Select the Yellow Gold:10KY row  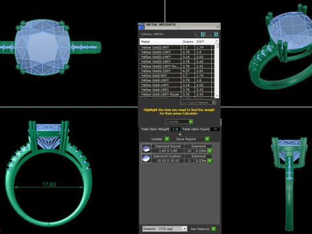pos(177,81)
